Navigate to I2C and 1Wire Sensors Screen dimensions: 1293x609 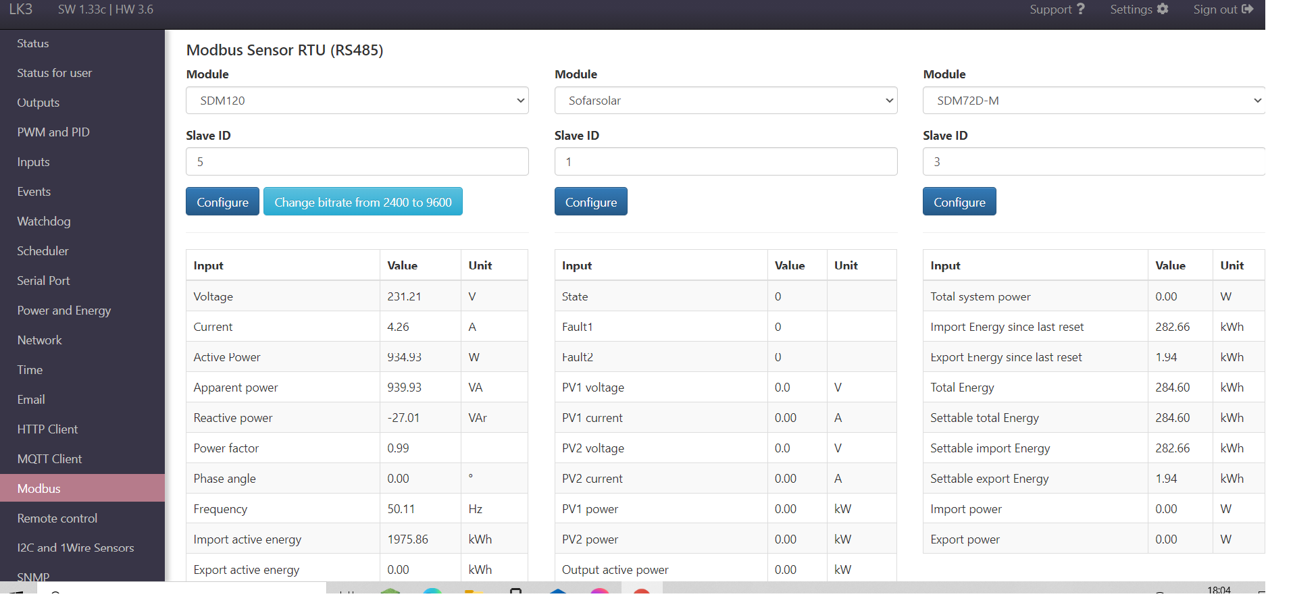(x=76, y=548)
